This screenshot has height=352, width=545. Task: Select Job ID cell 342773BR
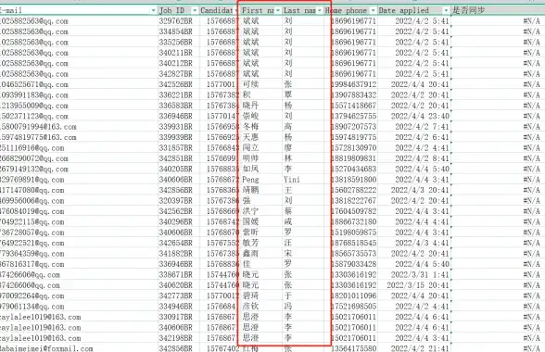[175, 296]
